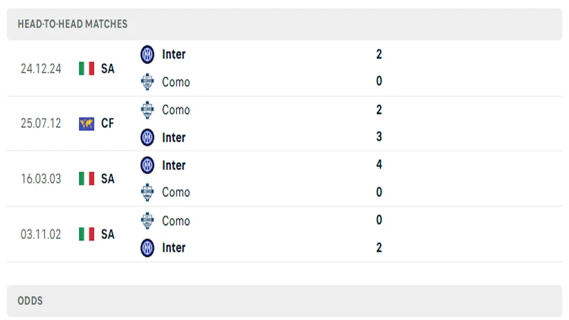Select Inter name in the 03.11.02 match
569x320 pixels.
(174, 247)
